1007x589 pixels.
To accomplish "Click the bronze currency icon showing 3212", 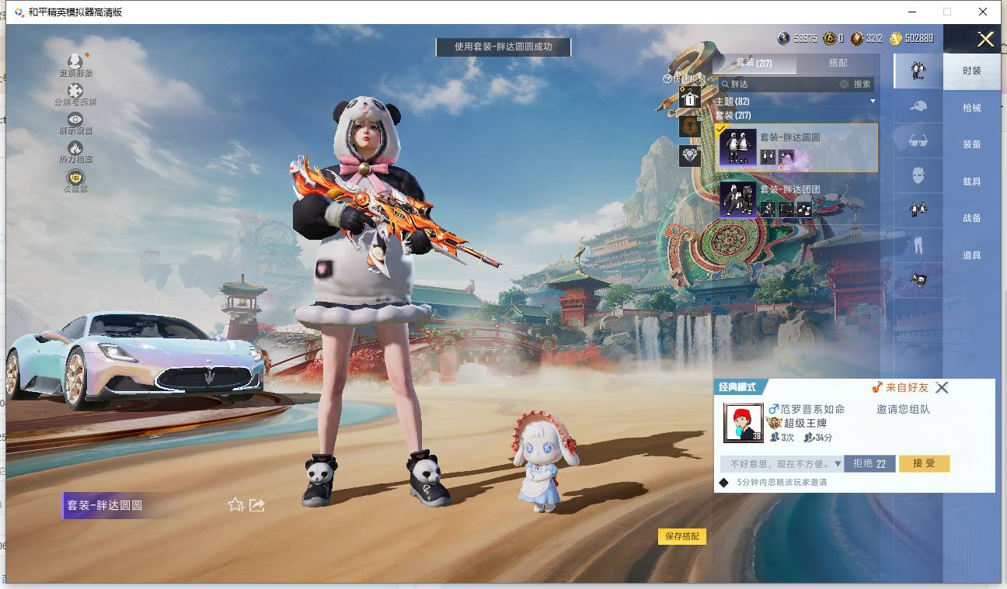I will pyautogui.click(x=857, y=38).
